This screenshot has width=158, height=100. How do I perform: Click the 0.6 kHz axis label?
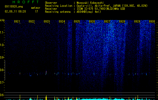(2, 95)
